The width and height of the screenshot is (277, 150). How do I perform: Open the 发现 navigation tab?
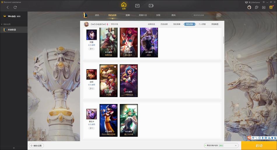tap(158, 15)
